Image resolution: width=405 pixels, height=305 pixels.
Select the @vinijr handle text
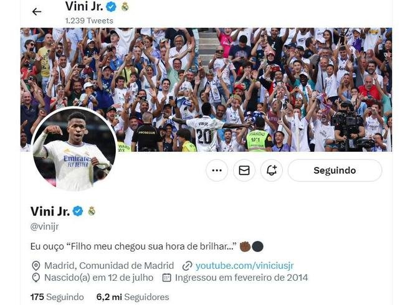click(45, 227)
